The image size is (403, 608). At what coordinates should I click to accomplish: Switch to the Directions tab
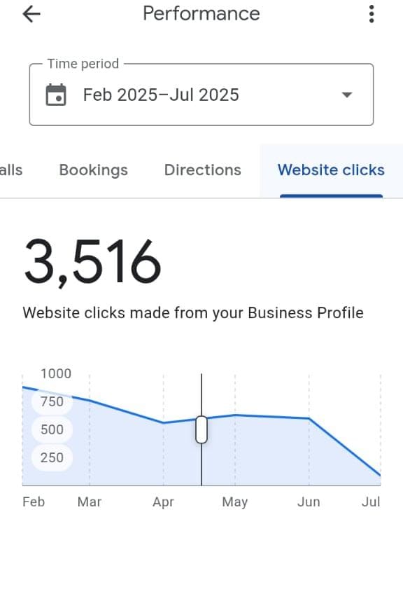(202, 170)
